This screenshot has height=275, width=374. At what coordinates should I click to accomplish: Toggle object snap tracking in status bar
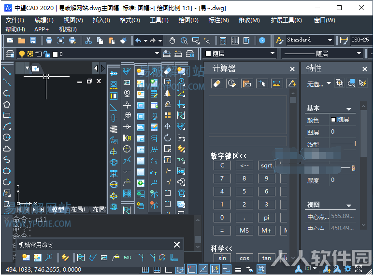coord(203,270)
